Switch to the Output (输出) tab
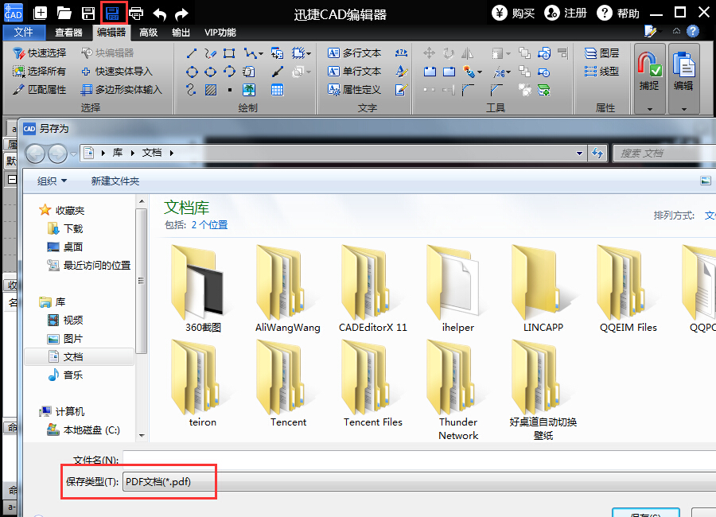The height and width of the screenshot is (517, 716). [x=181, y=33]
